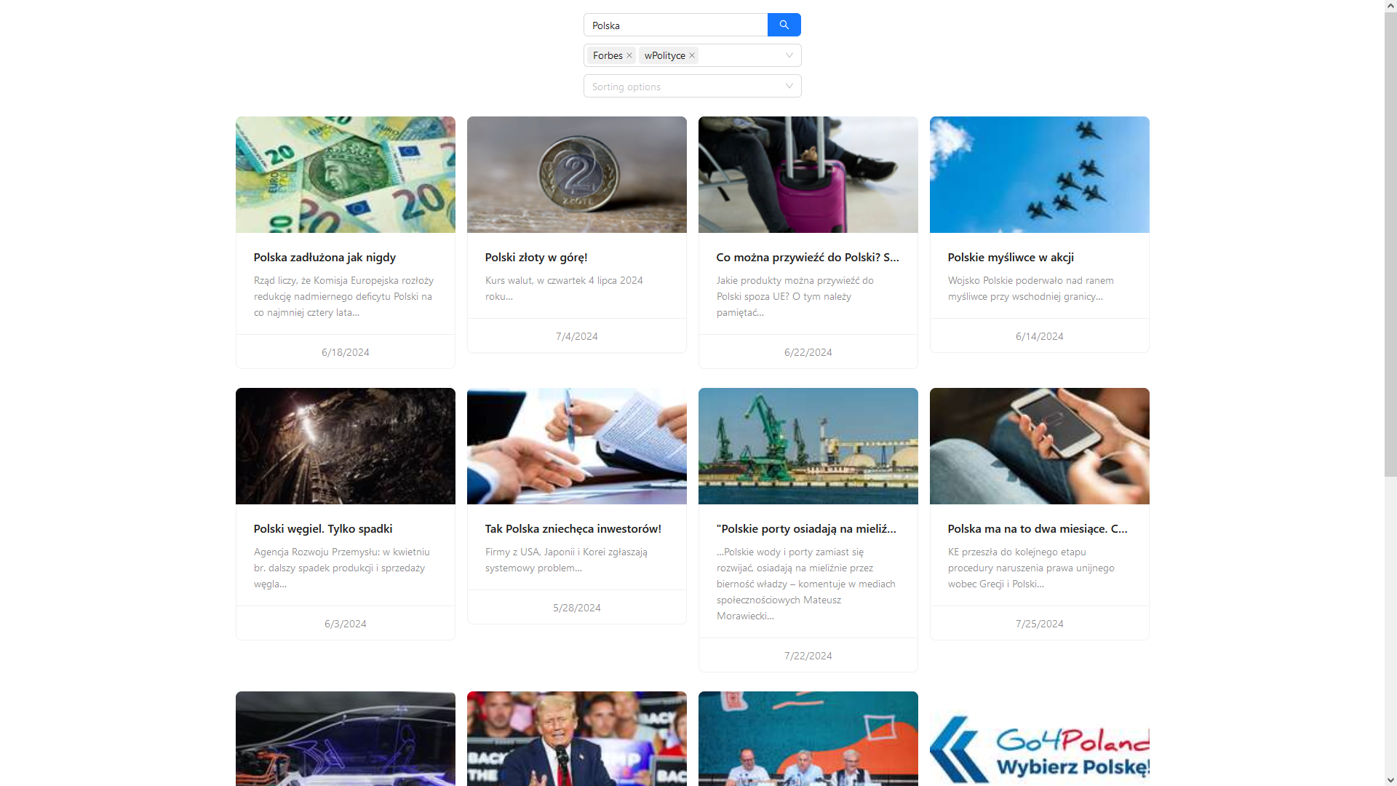This screenshot has width=1397, height=786.
Task: Click the pink suitcase thumbnail
Action: [808, 175]
